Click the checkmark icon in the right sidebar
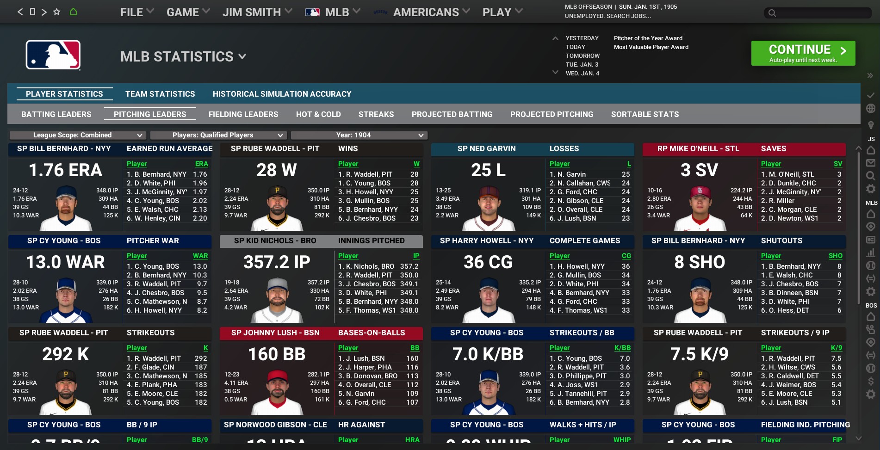Viewport: 880px width, 450px height. tap(870, 95)
